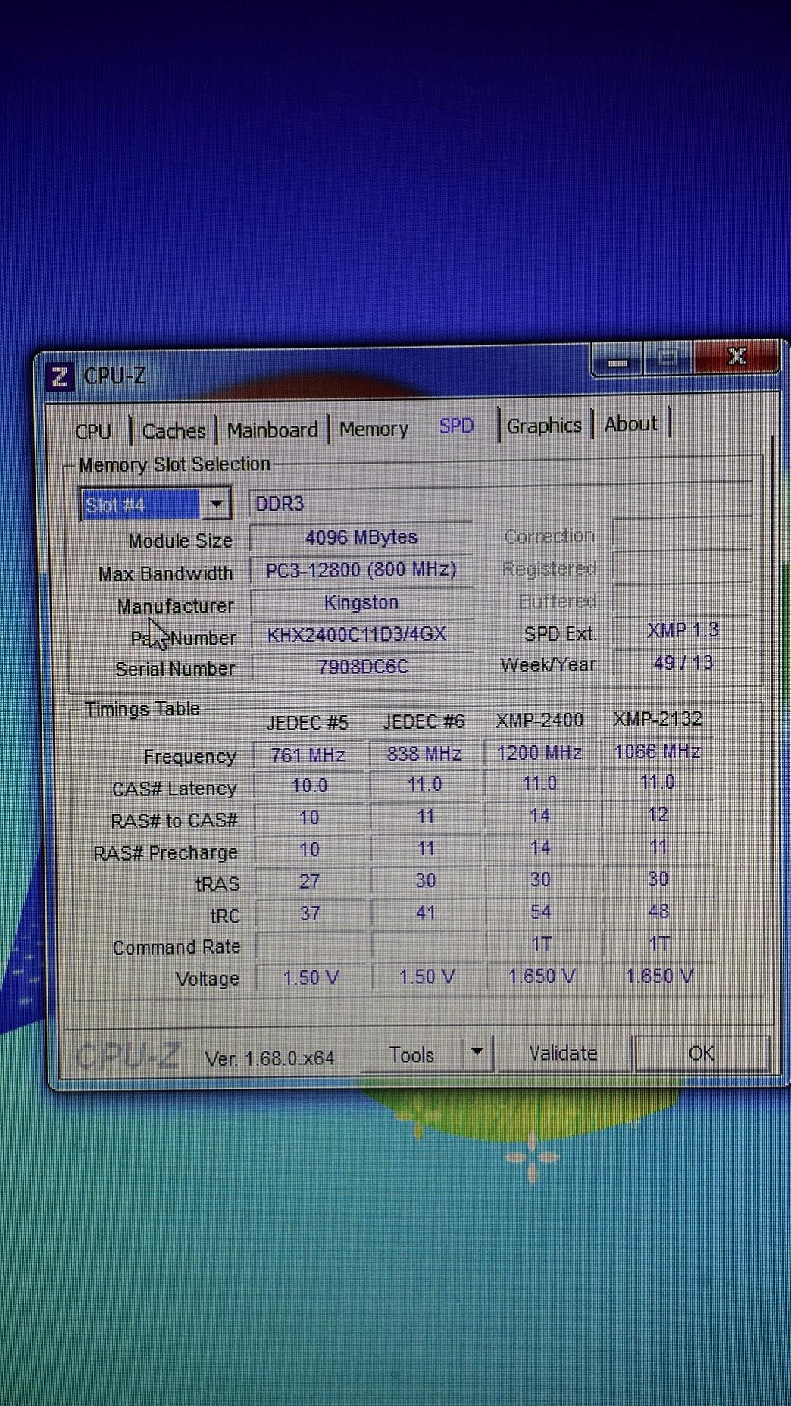
Task: Click the Validate button
Action: pos(563,1054)
